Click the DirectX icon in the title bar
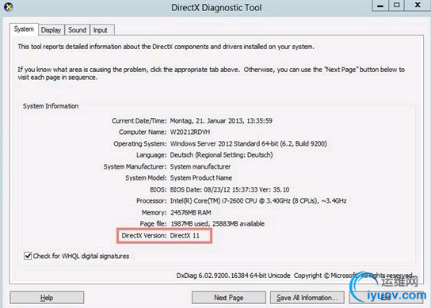 9,7
